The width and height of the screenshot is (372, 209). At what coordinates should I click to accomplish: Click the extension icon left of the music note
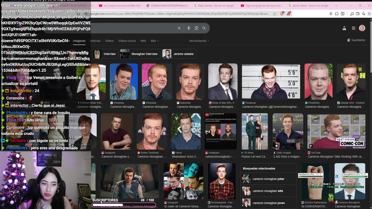click(x=343, y=14)
